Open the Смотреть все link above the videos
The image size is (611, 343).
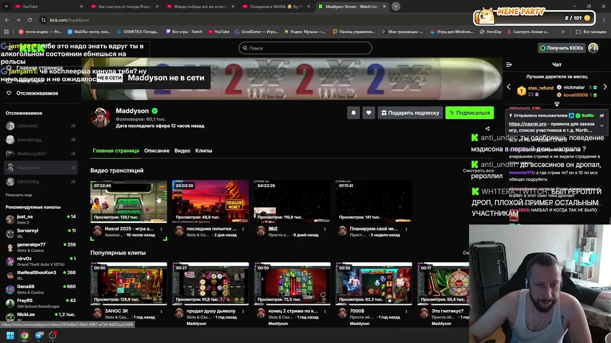coord(478,171)
